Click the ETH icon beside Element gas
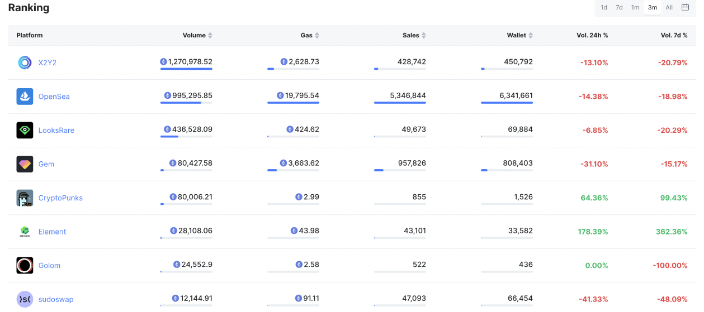Viewport: 704px width, 312px height. pyautogui.click(x=294, y=231)
